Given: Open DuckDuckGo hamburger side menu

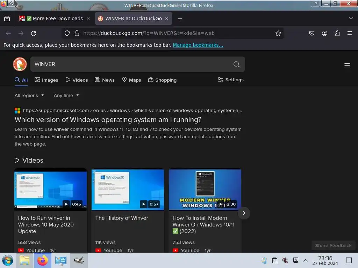Looking at the screenshot, I should (x=347, y=65).
